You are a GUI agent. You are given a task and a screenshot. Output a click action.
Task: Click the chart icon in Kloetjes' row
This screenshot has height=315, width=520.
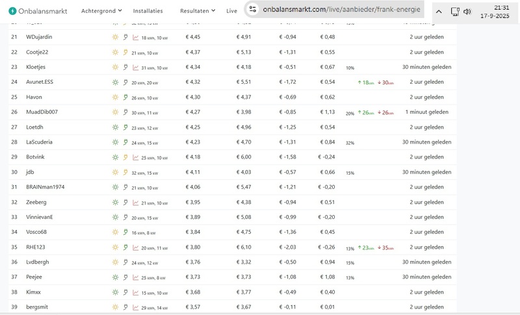click(135, 68)
